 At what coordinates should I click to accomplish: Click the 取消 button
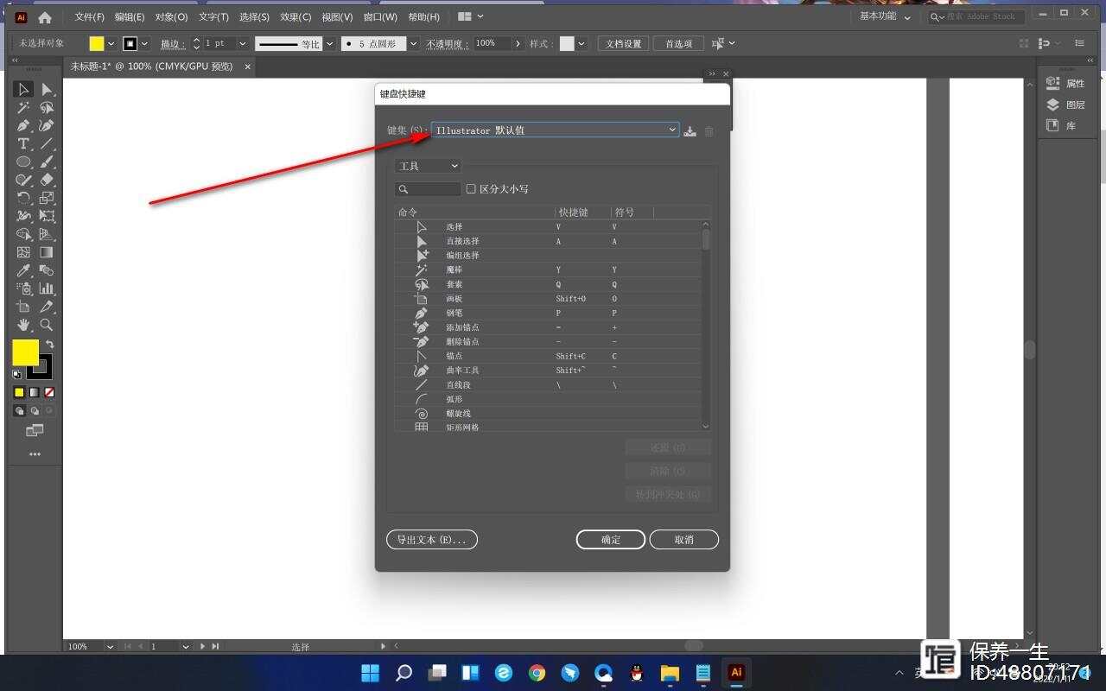click(684, 539)
